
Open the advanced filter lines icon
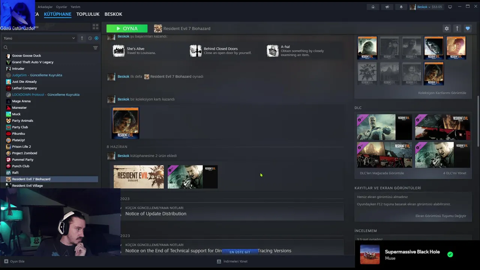[x=95, y=48]
